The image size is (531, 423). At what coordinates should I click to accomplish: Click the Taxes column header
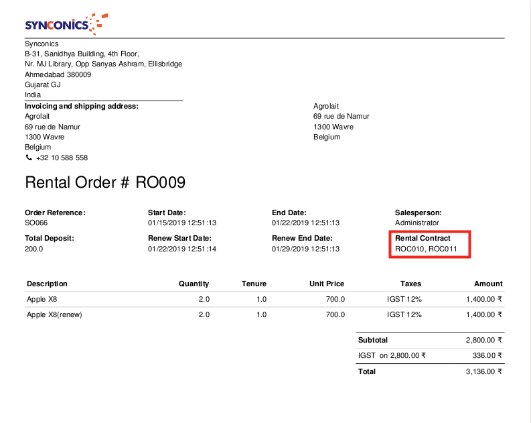[x=410, y=284]
